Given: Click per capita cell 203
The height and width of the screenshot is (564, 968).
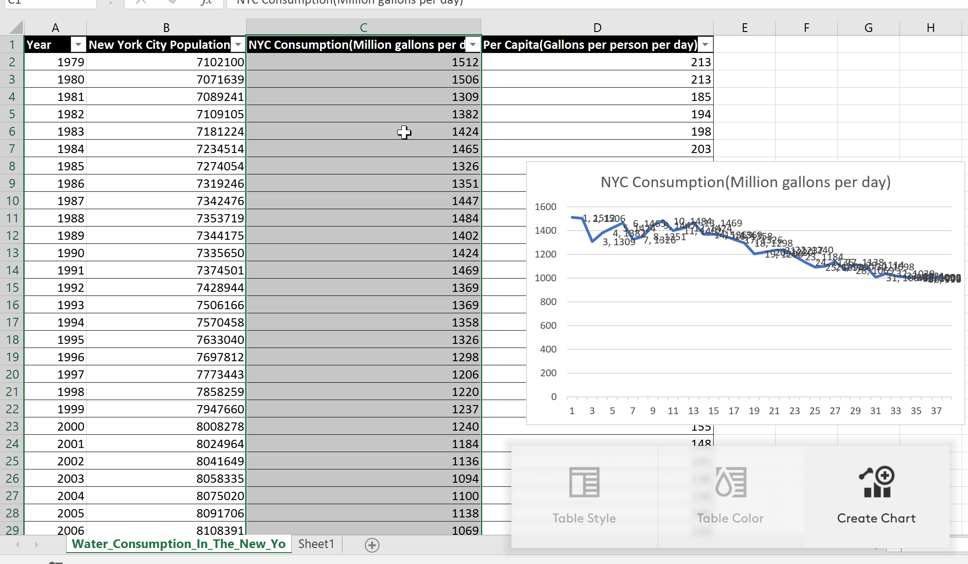Looking at the screenshot, I should click(x=597, y=149).
